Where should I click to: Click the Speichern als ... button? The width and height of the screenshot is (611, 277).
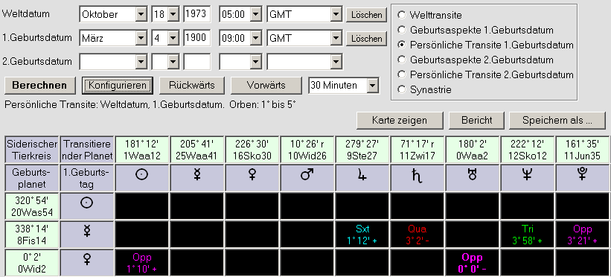(557, 120)
